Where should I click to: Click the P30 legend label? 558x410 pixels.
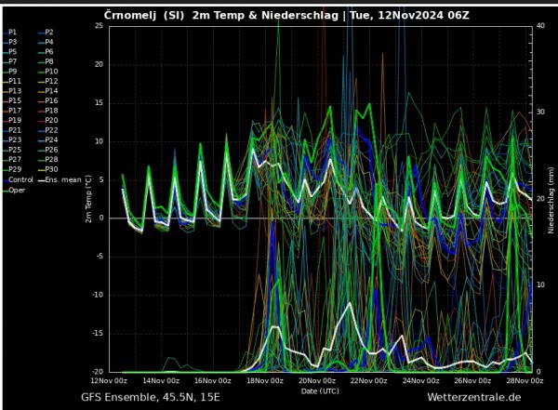[x=48, y=169]
